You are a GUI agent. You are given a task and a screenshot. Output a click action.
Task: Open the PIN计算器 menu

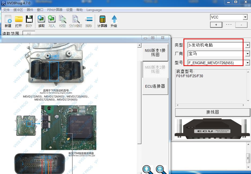(x=55, y=10)
